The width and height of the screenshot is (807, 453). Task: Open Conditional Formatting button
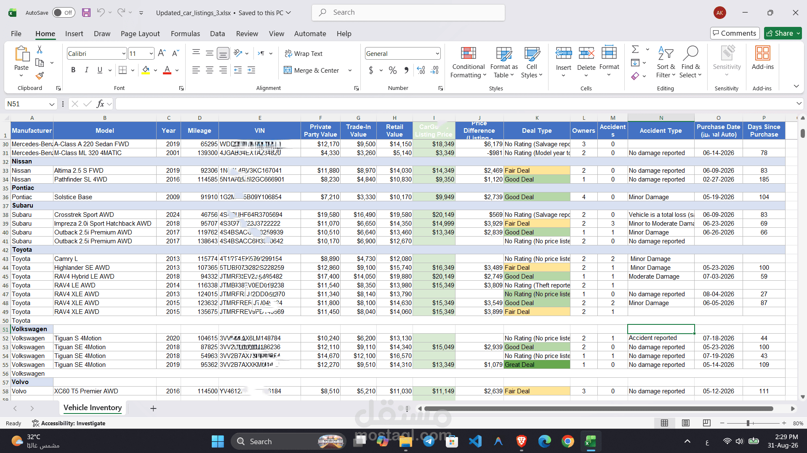point(468,62)
